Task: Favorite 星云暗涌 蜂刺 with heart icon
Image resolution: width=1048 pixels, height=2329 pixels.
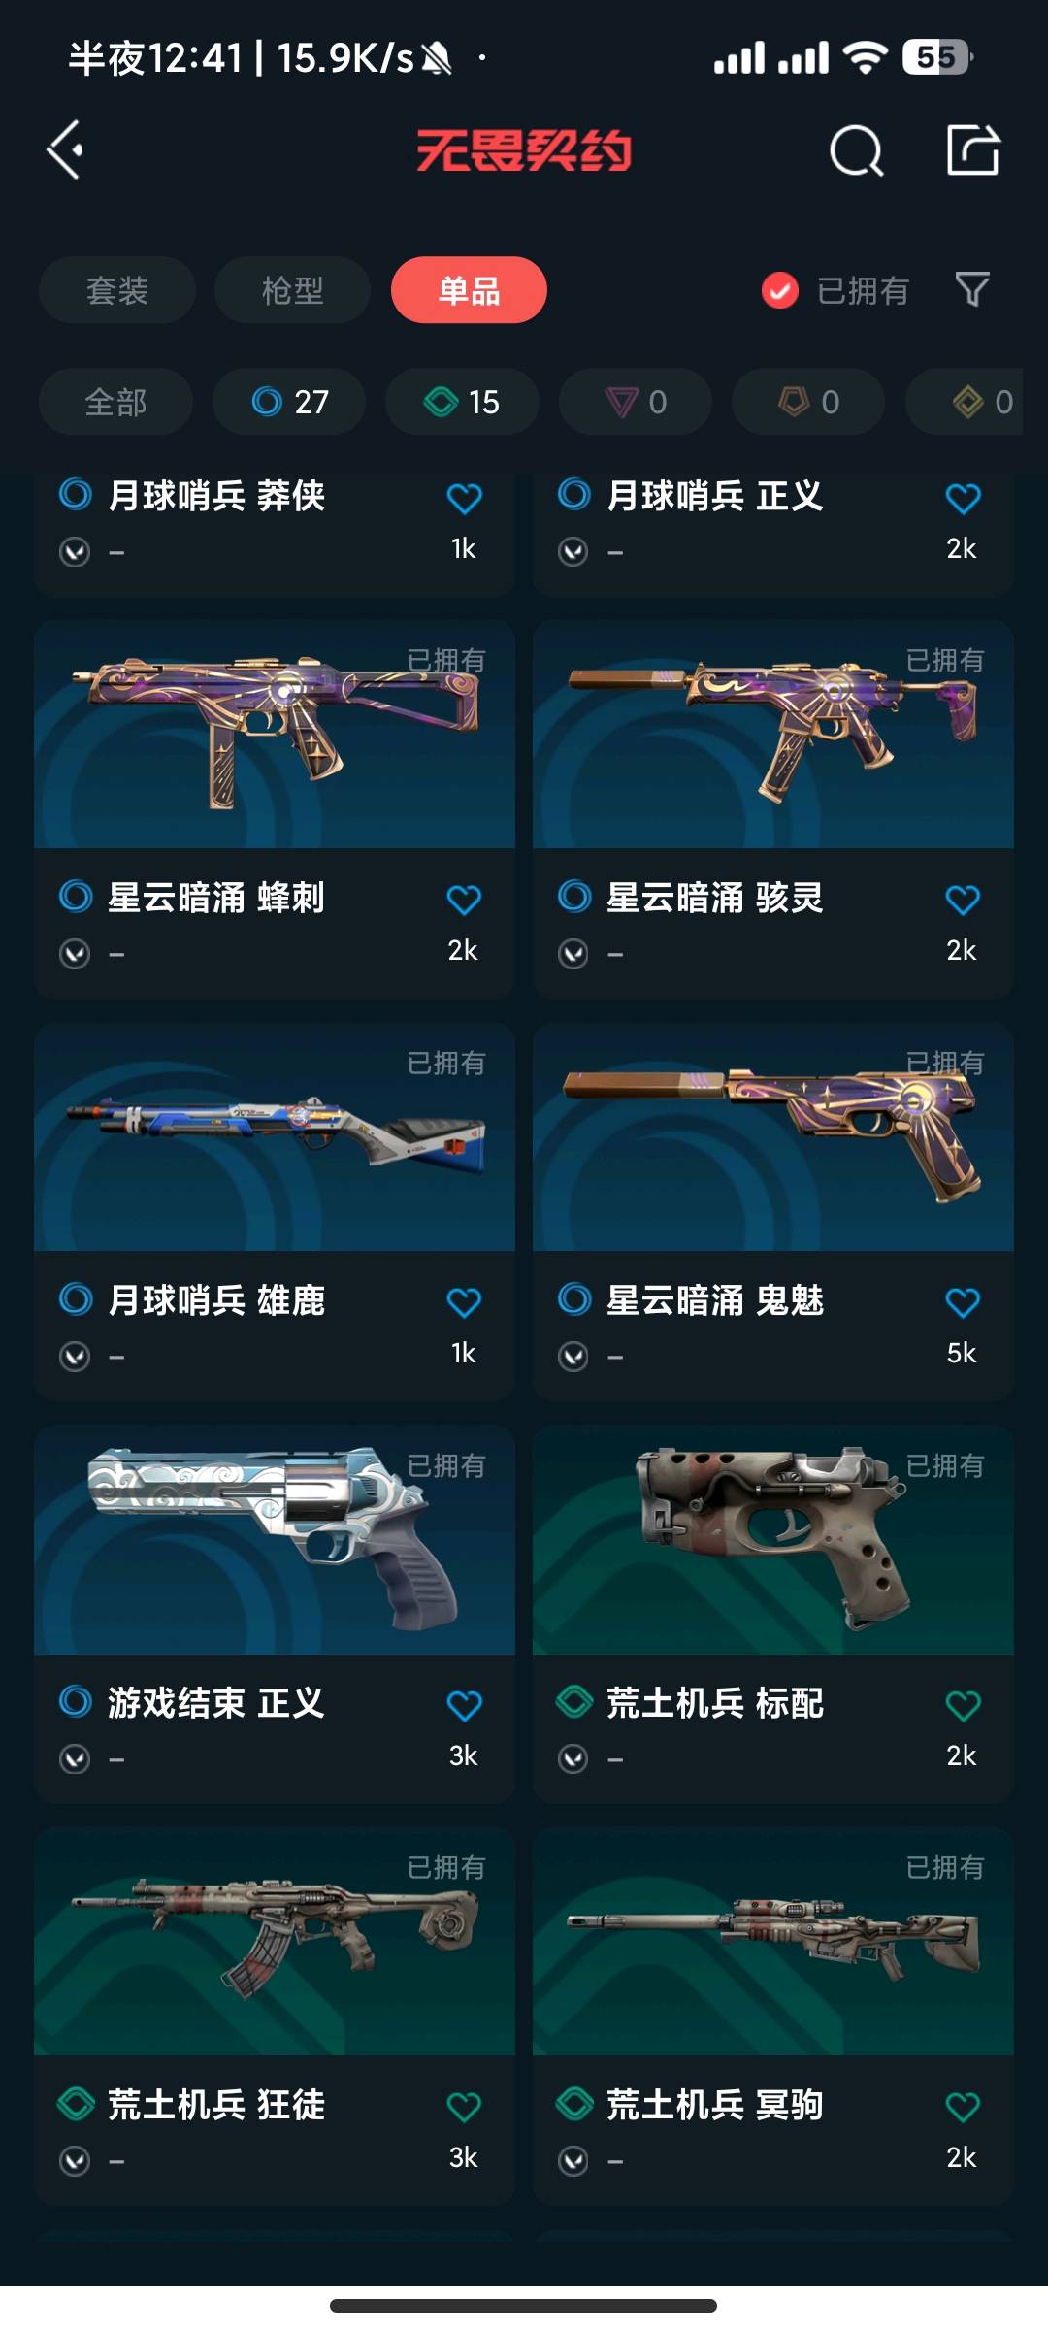Action: point(464,900)
